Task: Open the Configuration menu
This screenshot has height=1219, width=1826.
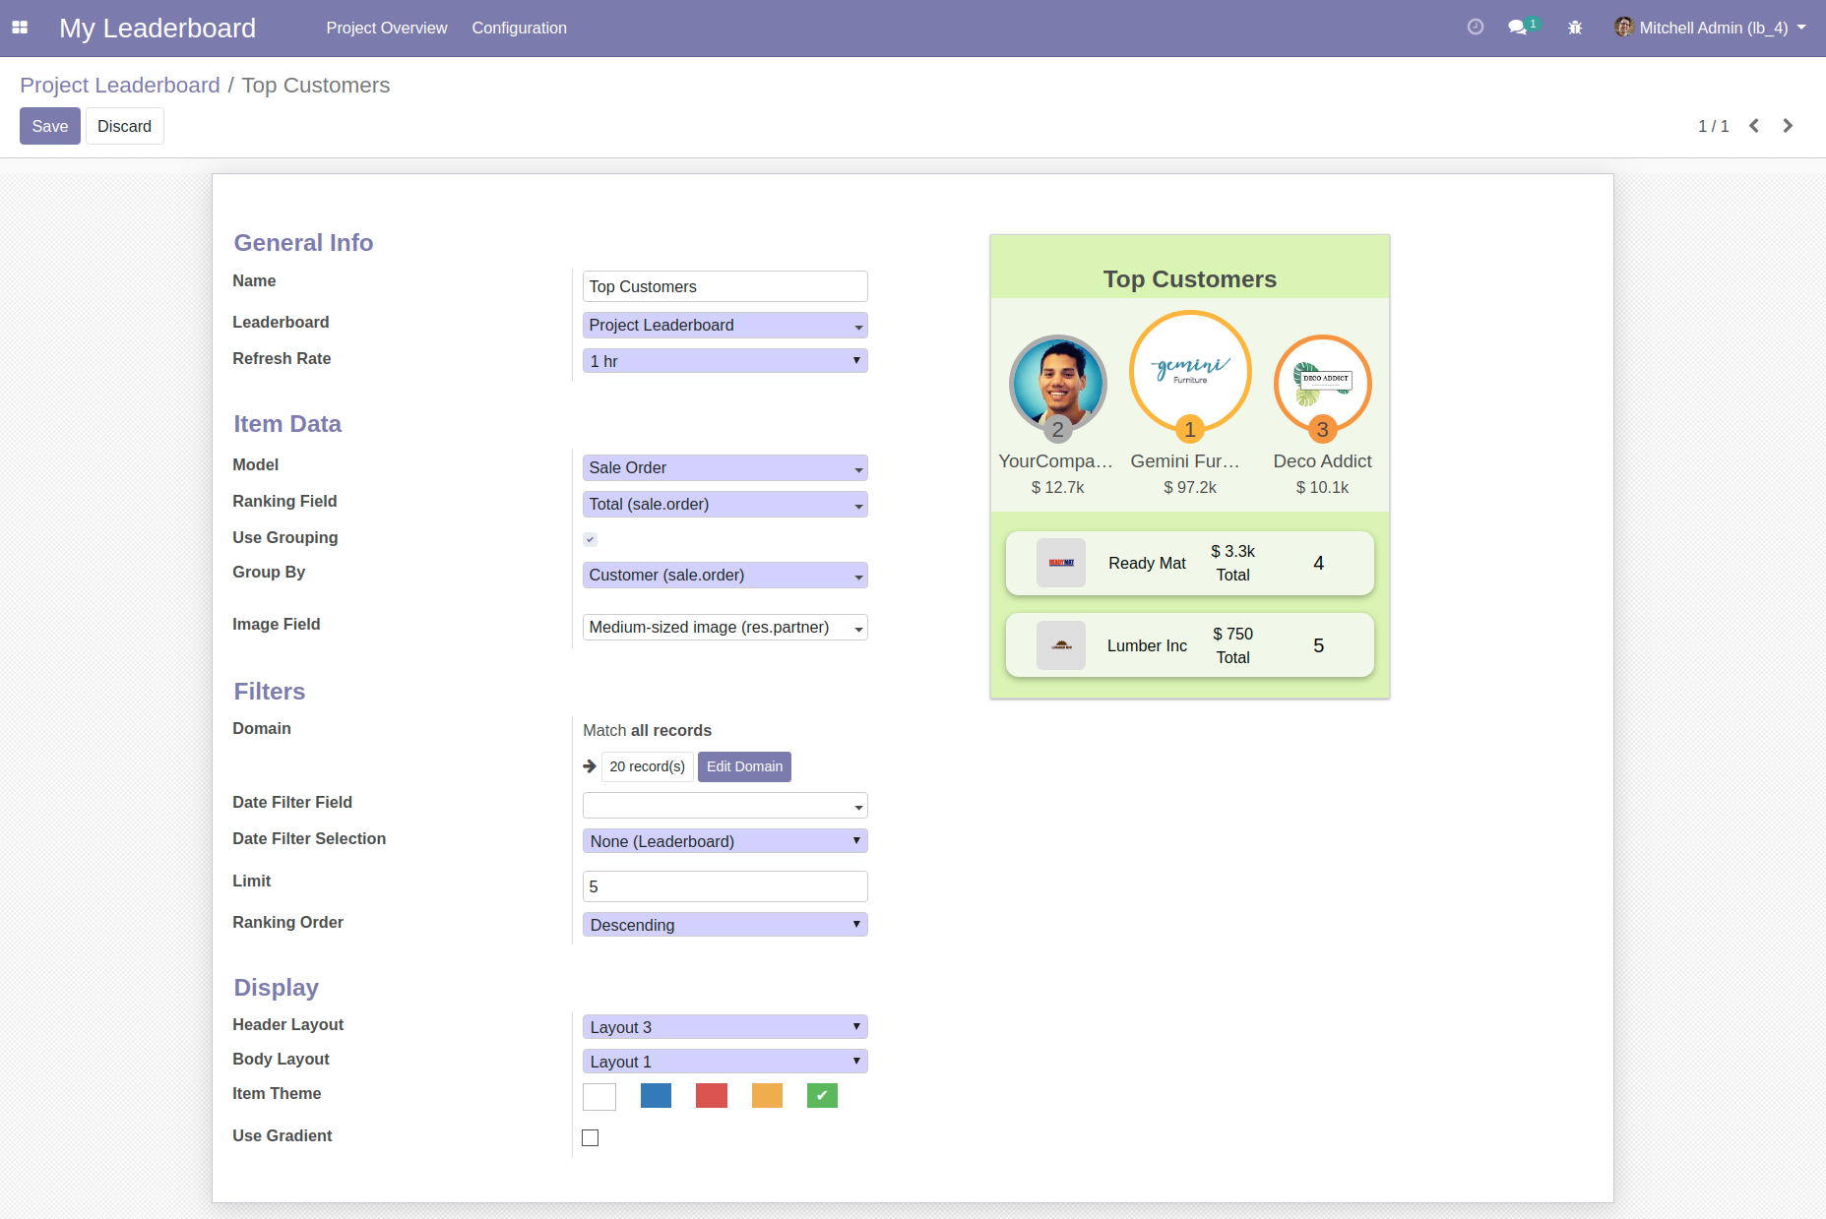Action: (519, 28)
